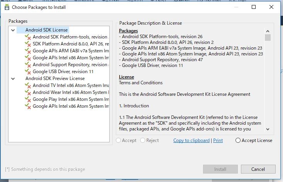Select the Accept radio button
Image resolution: width=283 pixels, height=182 pixels.
coord(119,140)
